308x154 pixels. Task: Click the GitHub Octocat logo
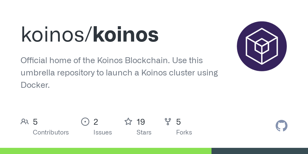click(x=281, y=126)
